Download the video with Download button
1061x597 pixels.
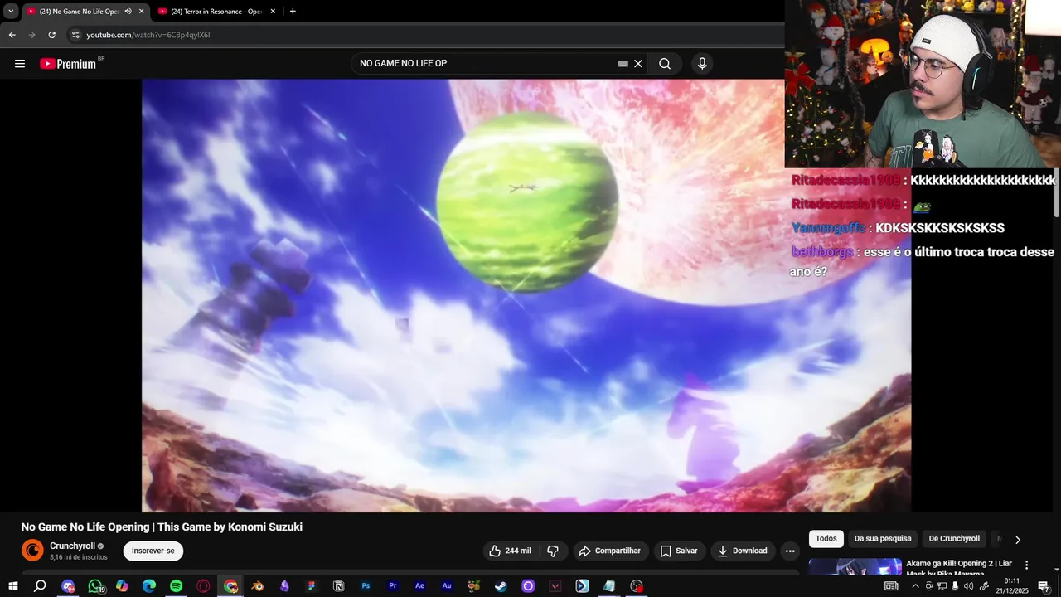[743, 551]
